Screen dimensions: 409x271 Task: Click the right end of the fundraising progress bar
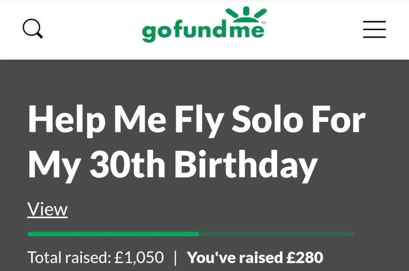pyautogui.click(x=351, y=234)
